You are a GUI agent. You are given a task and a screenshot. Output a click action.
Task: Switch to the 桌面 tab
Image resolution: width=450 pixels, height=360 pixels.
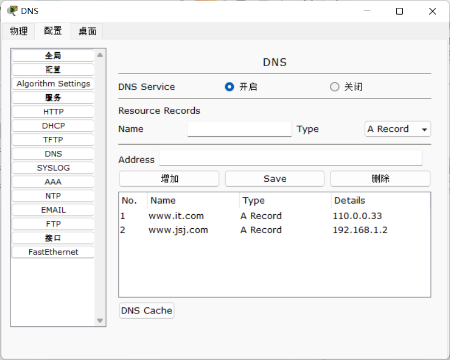coord(87,31)
